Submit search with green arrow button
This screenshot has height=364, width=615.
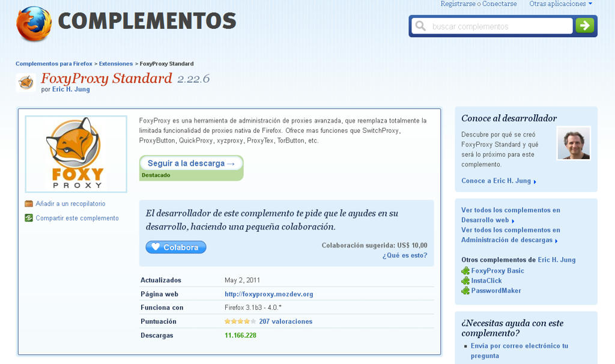pyautogui.click(x=584, y=26)
